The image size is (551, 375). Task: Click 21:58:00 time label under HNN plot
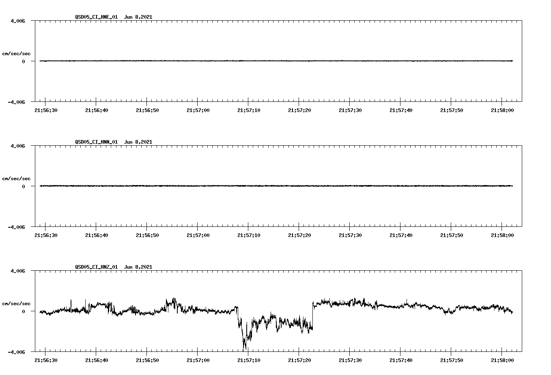coord(502,235)
